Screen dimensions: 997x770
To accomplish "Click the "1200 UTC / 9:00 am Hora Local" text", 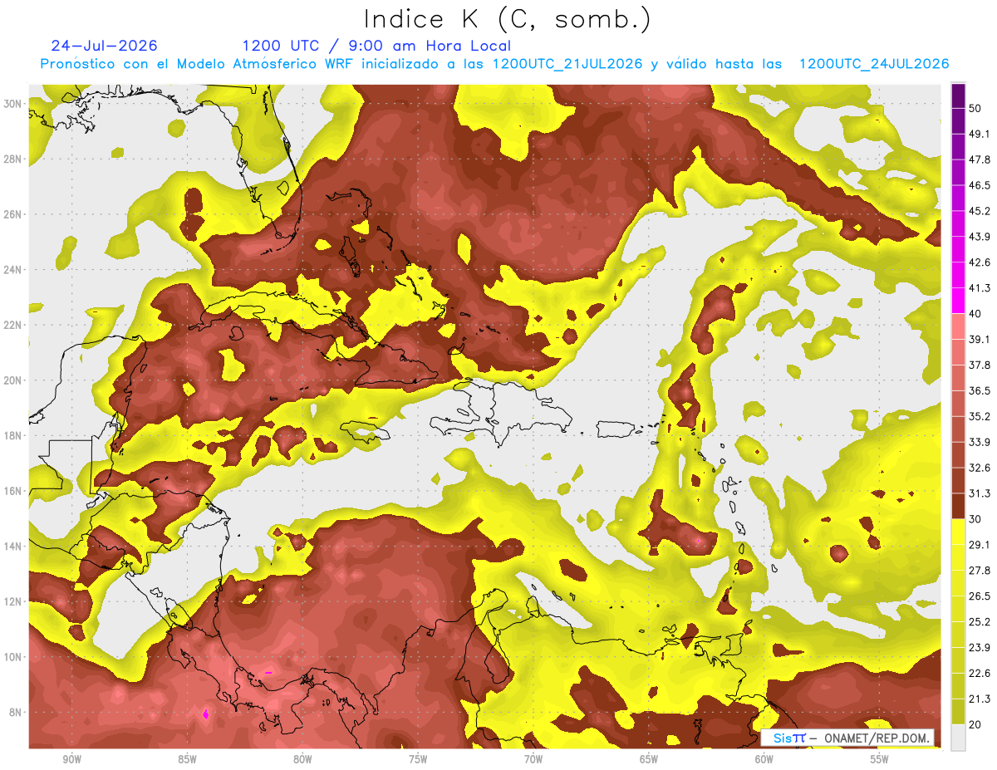I will (376, 46).
